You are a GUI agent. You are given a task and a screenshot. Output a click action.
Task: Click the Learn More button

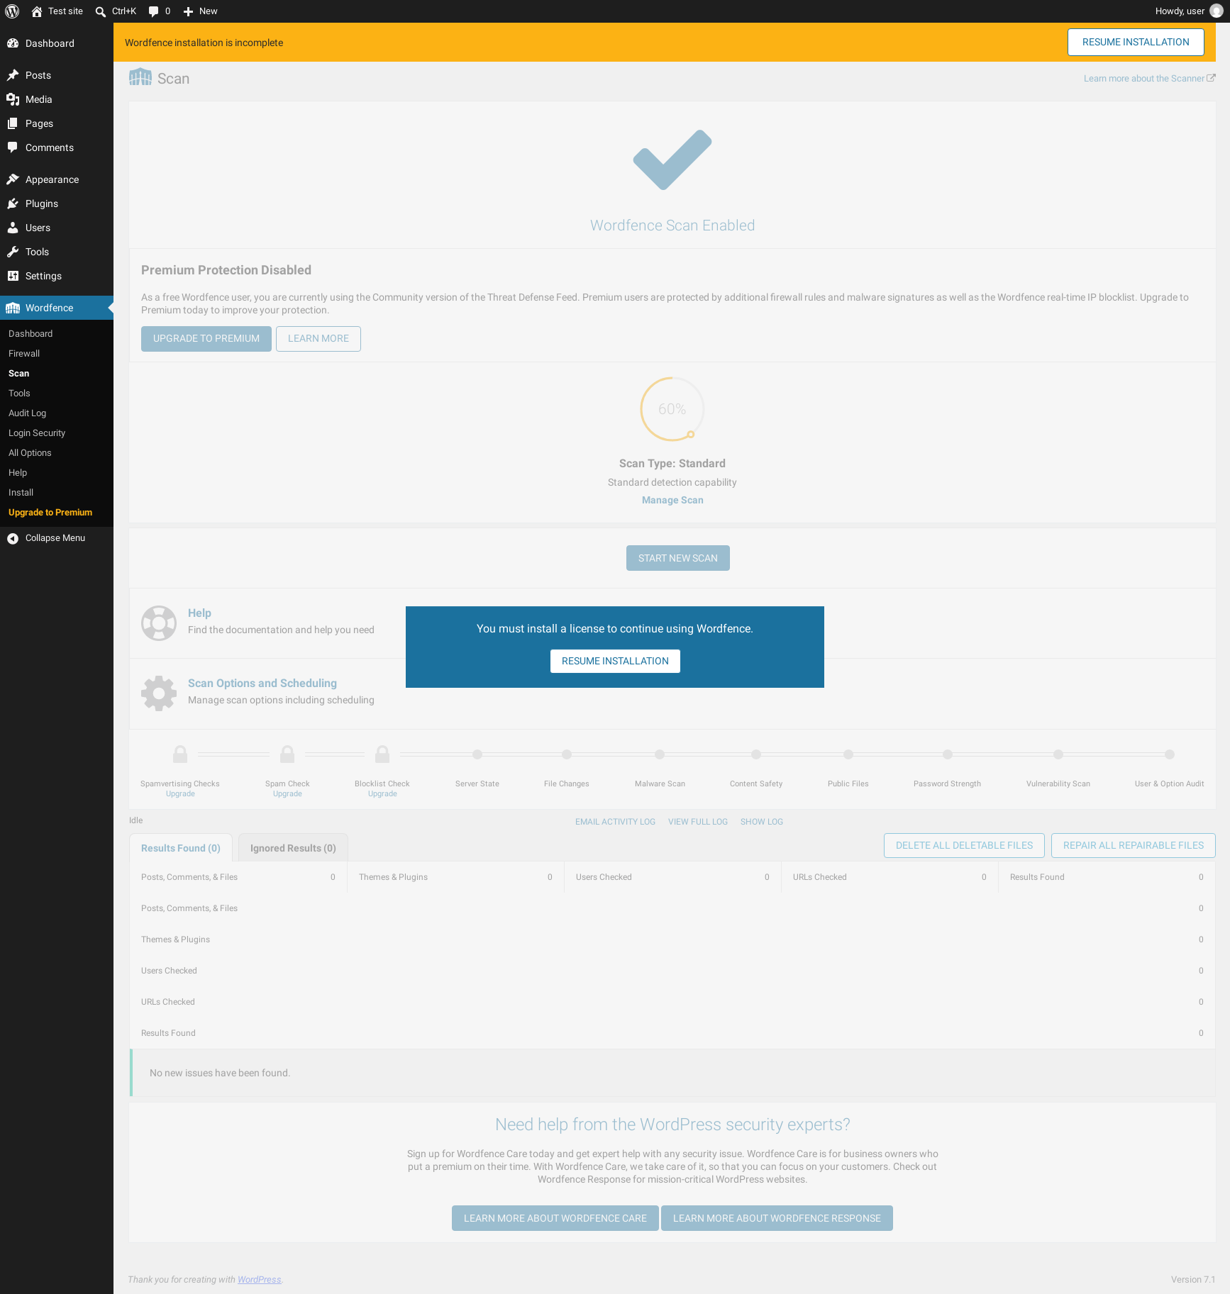point(318,339)
